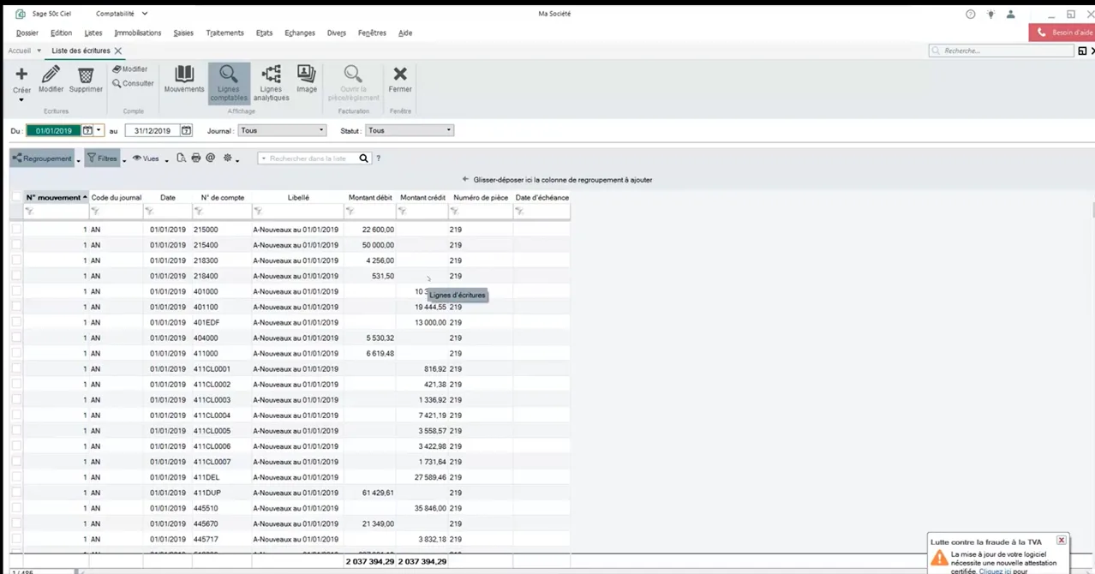Viewport: 1095px width, 574px height.
Task: Open the user account icon
Action: click(1012, 14)
